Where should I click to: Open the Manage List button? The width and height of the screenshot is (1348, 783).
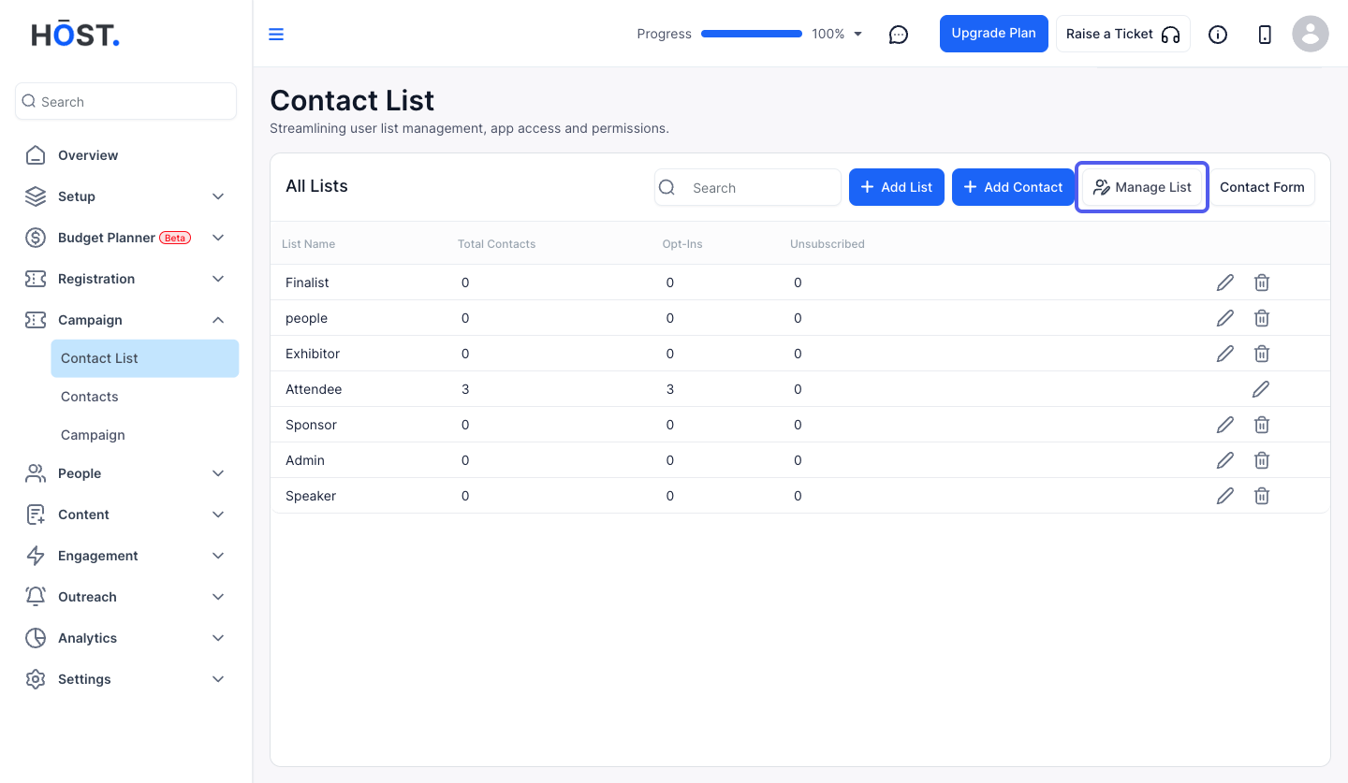tap(1142, 187)
